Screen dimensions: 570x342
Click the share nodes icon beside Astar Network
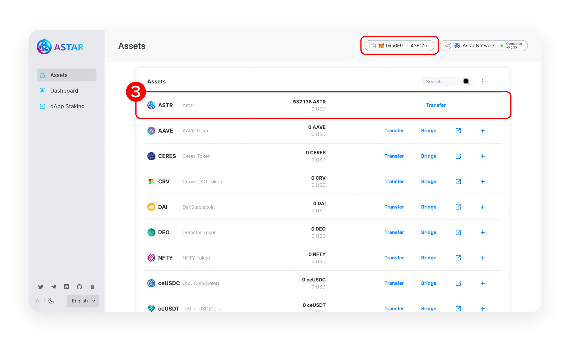tap(448, 45)
